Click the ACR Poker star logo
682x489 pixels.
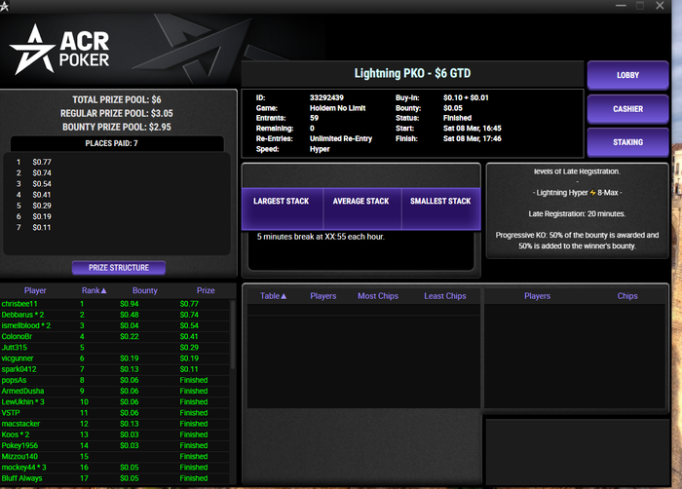(32, 49)
